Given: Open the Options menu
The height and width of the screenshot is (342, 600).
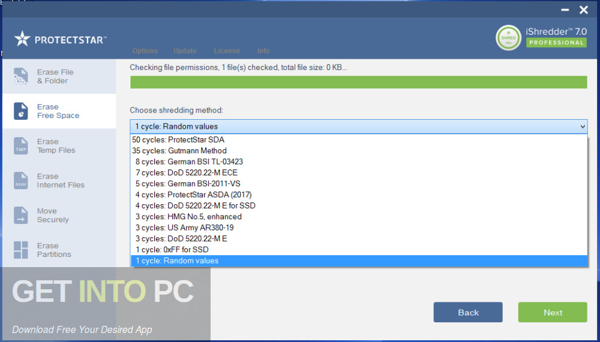Looking at the screenshot, I should [x=145, y=51].
